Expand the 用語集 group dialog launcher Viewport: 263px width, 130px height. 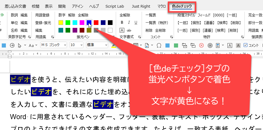(53, 37)
